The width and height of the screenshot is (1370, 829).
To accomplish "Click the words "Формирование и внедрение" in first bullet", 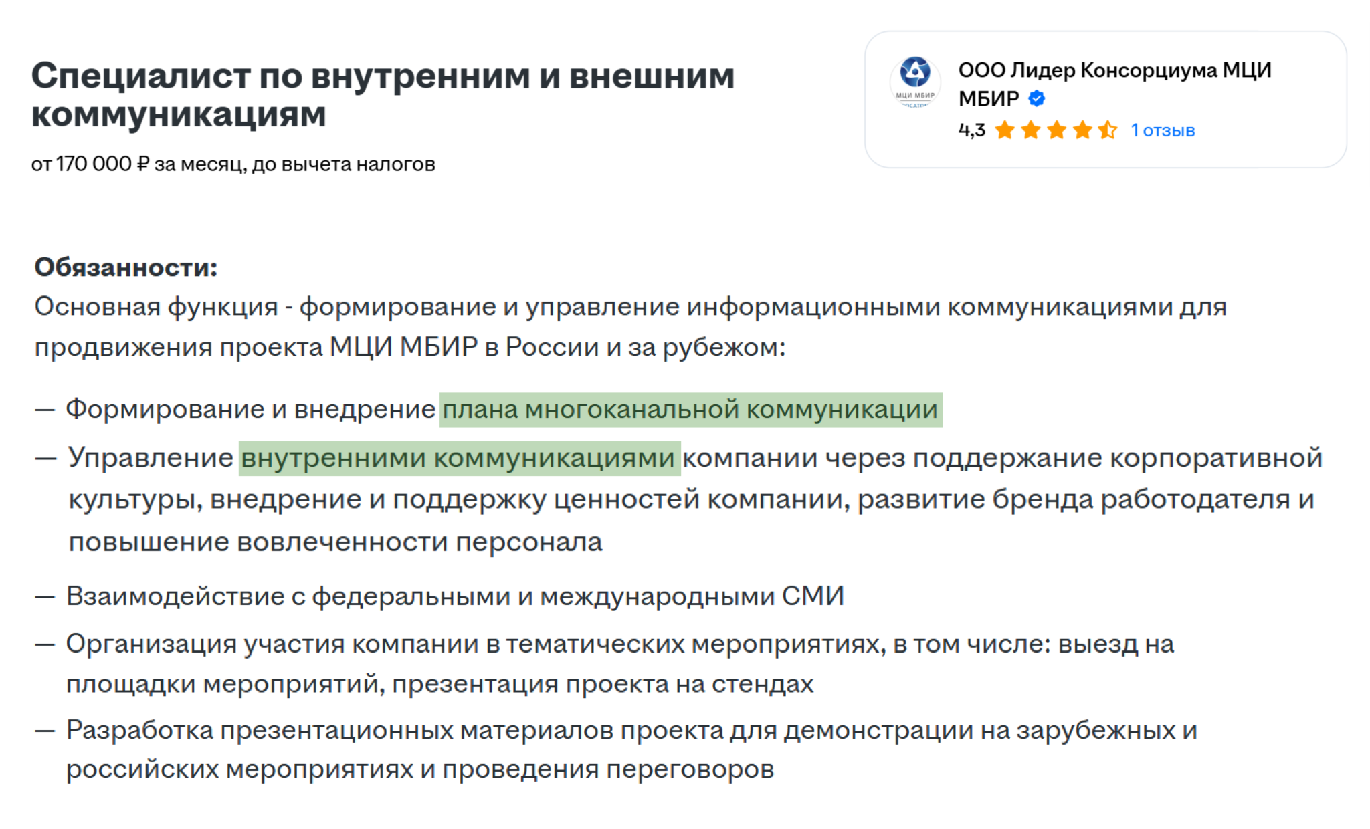I will coord(250,409).
